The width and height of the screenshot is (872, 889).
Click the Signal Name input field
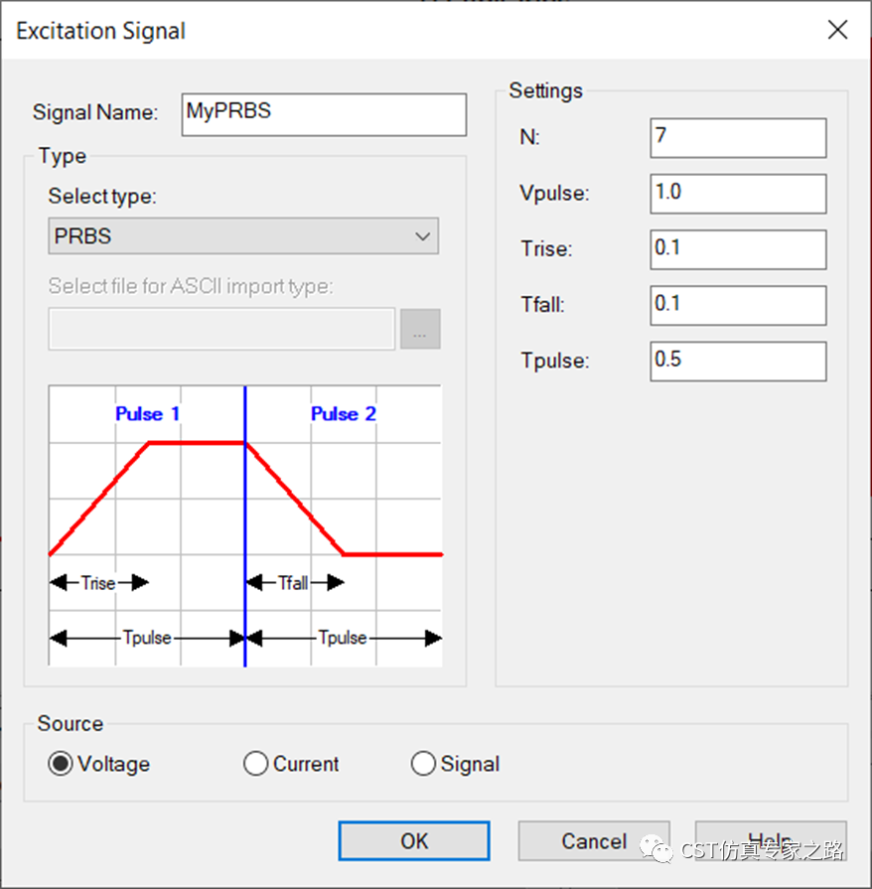[324, 113]
